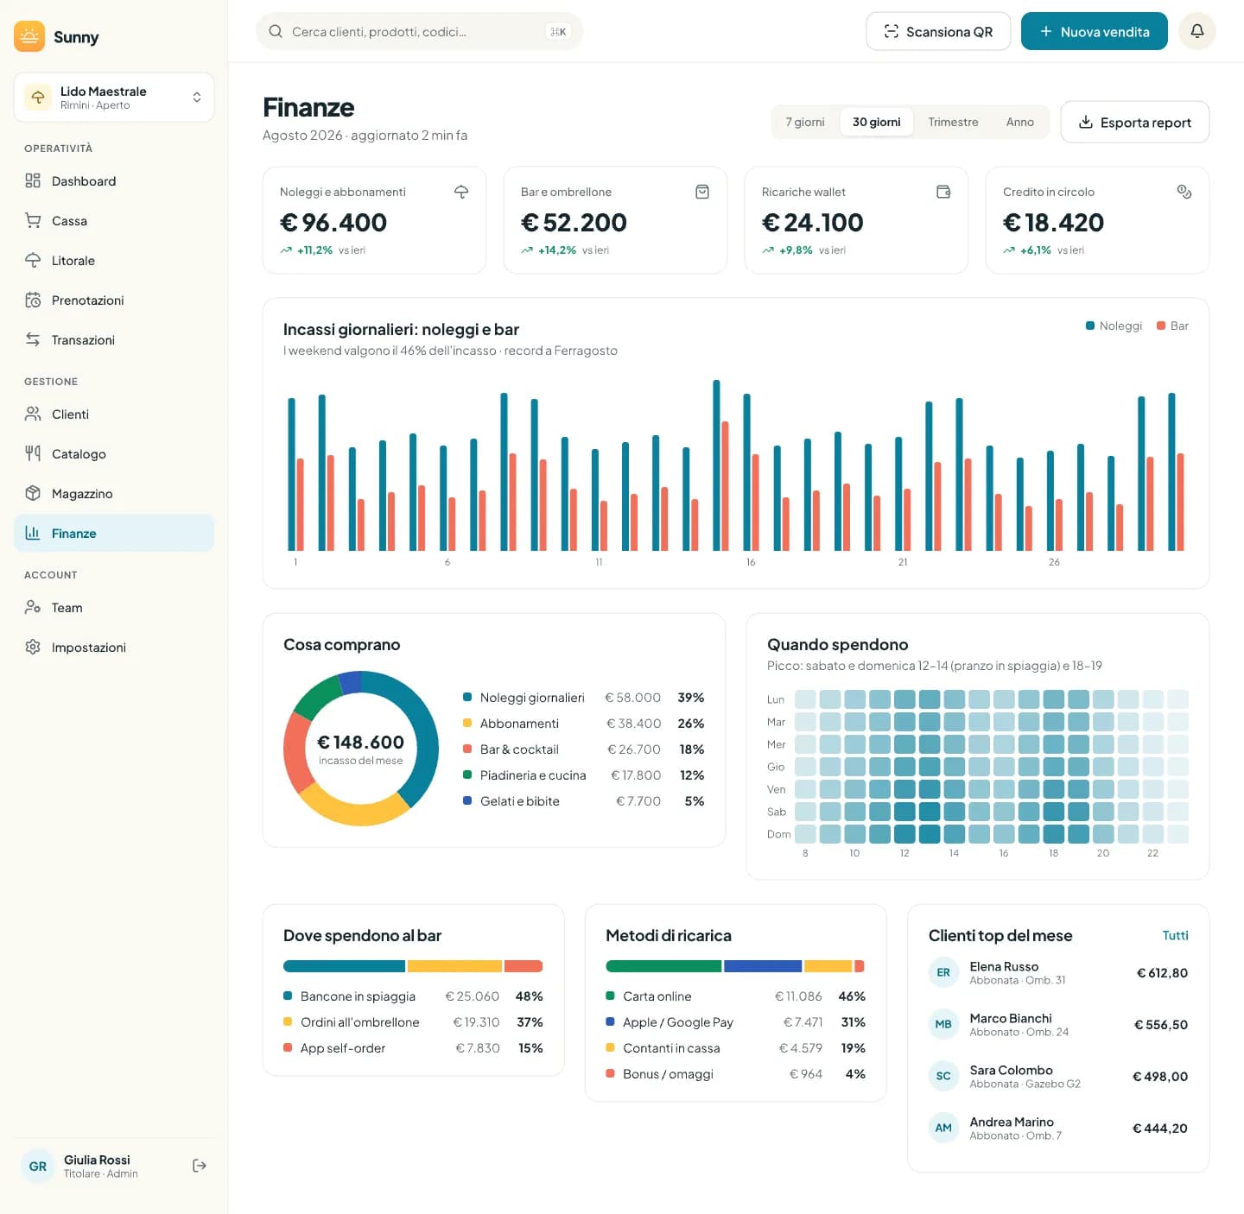Open the Dashboard menu item
The height and width of the screenshot is (1214, 1244).
click(114, 180)
